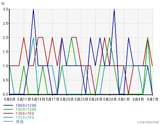Click the N axis title

pos(3,4)
